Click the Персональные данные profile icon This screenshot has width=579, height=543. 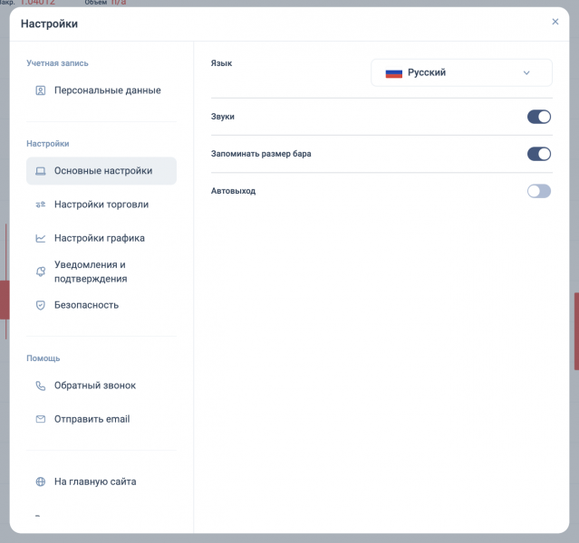(40, 90)
